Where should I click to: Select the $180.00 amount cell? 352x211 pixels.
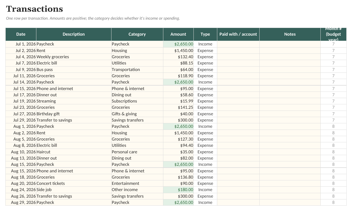pos(178,190)
